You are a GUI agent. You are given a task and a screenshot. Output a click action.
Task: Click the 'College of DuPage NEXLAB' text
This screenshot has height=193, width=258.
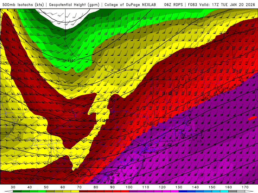(130, 5)
